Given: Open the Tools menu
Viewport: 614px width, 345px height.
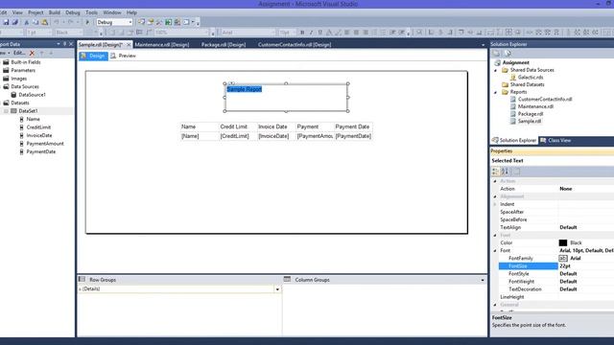Looking at the screenshot, I should pyautogui.click(x=92, y=12).
